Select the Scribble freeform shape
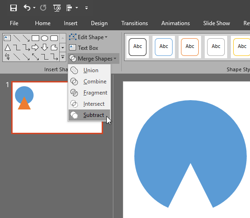 [7, 57]
